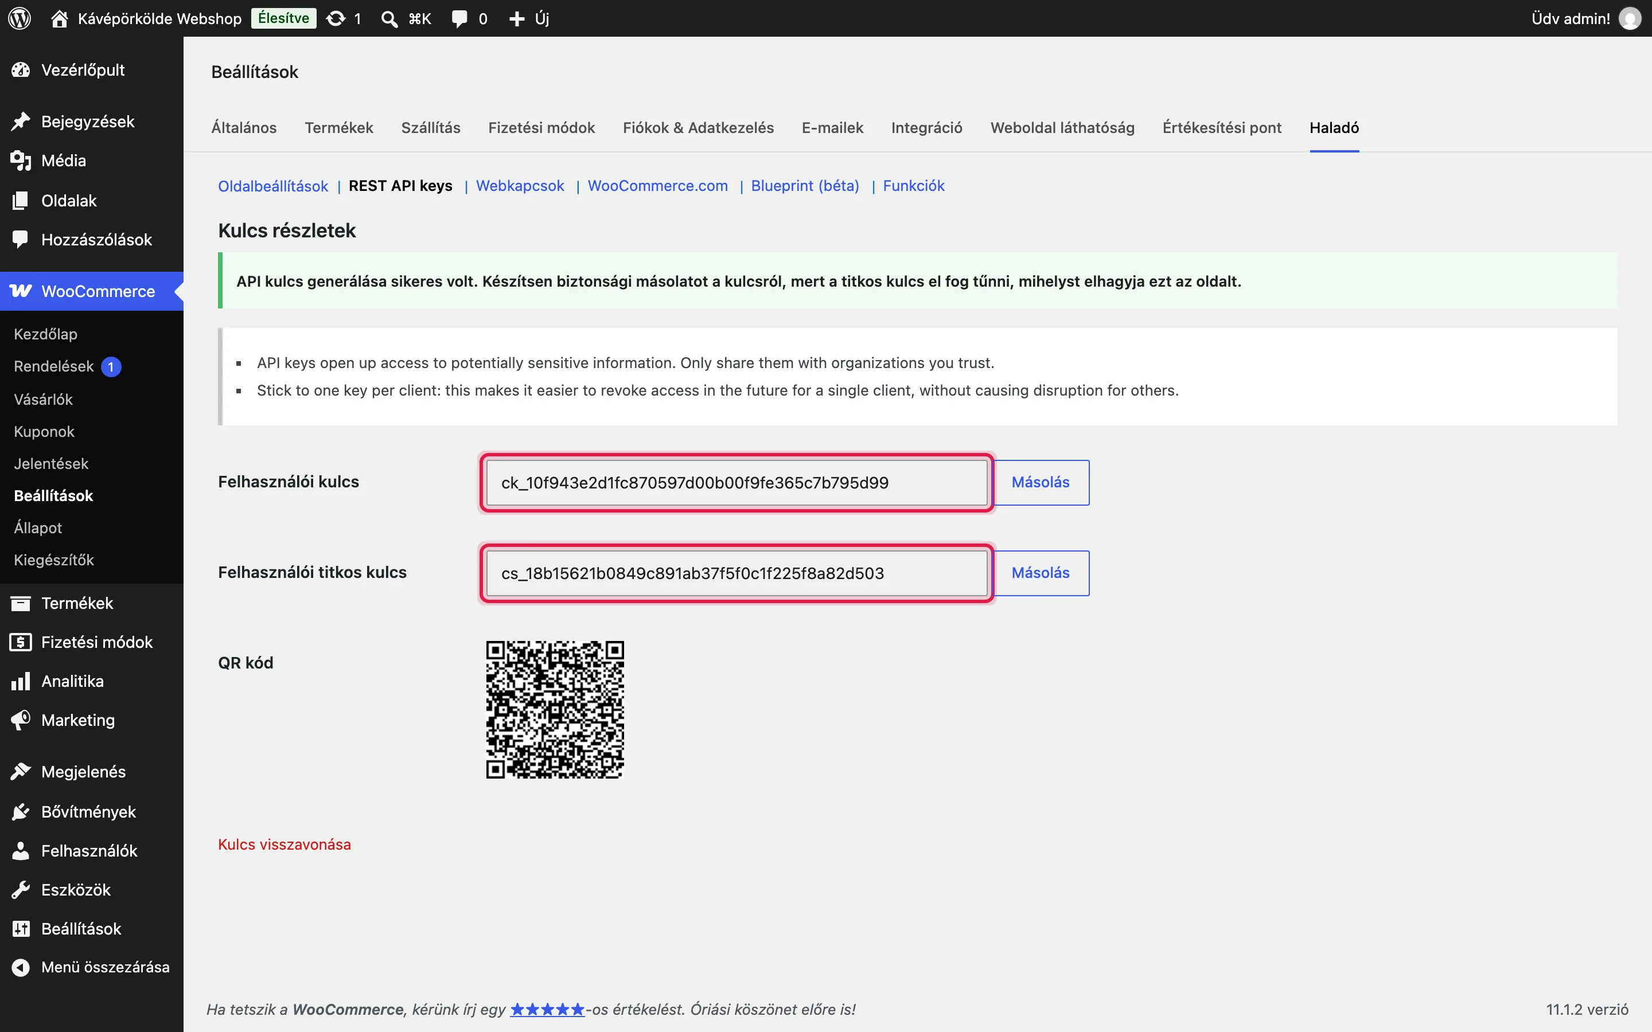Open the search magnifier in admin bar
This screenshot has width=1652, height=1032.
pos(389,18)
